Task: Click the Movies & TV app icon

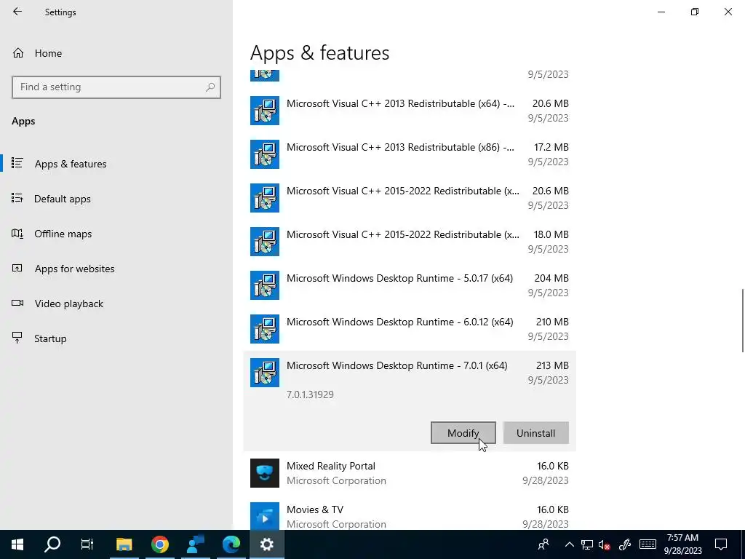Action: pyautogui.click(x=265, y=516)
